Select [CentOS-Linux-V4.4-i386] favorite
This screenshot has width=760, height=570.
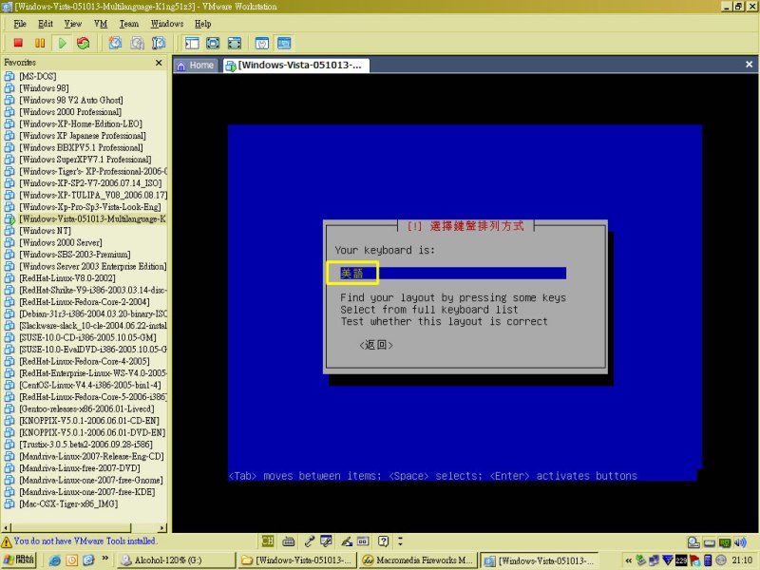pyautogui.click(x=89, y=385)
